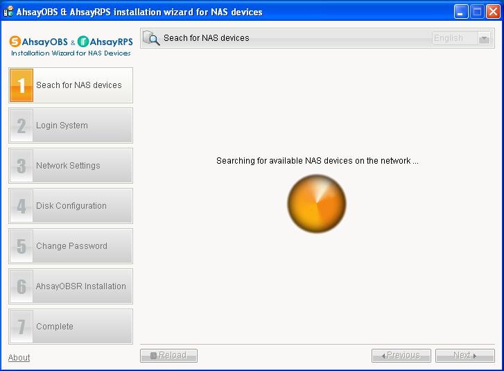Go to step 3 Network Settings

71,166
